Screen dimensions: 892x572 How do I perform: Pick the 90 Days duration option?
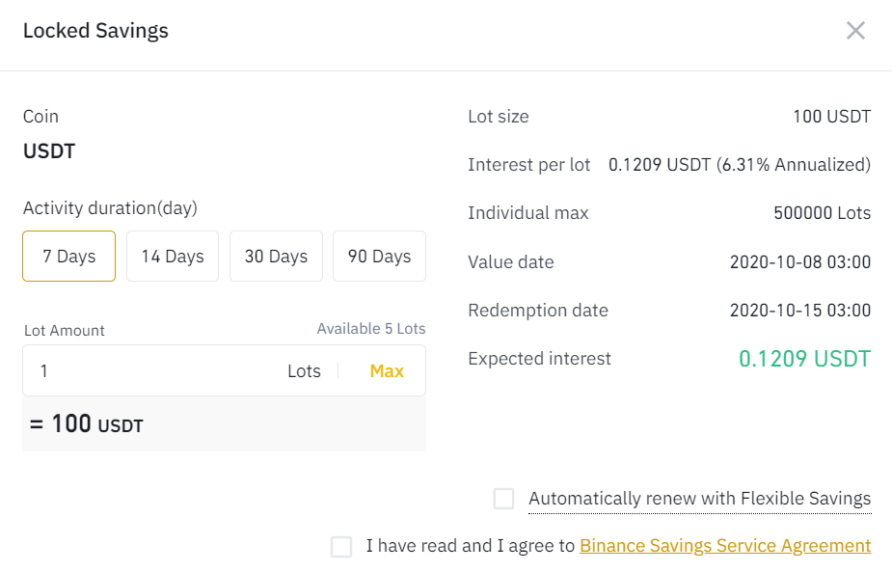click(x=379, y=257)
